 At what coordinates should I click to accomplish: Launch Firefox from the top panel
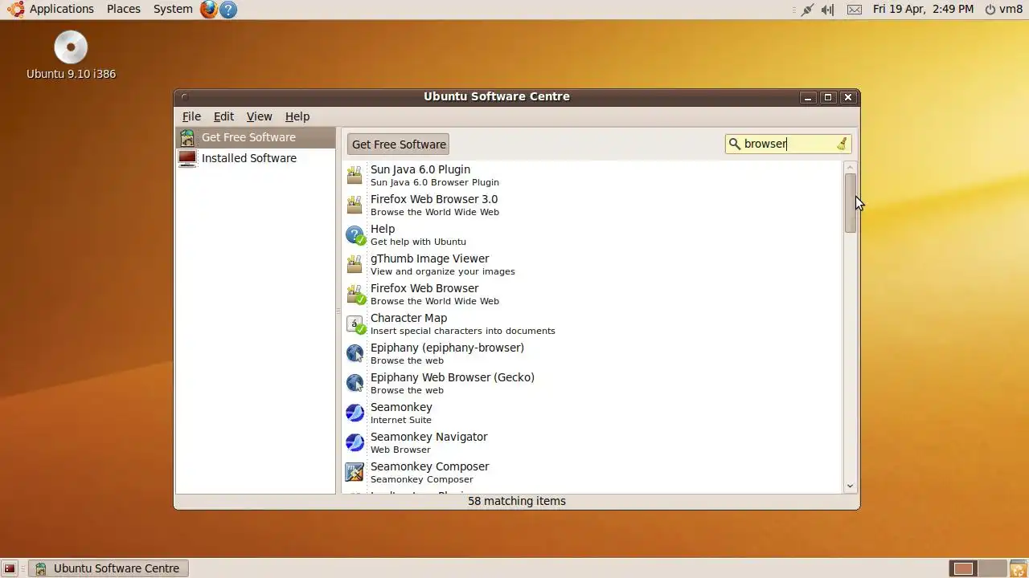tap(209, 10)
